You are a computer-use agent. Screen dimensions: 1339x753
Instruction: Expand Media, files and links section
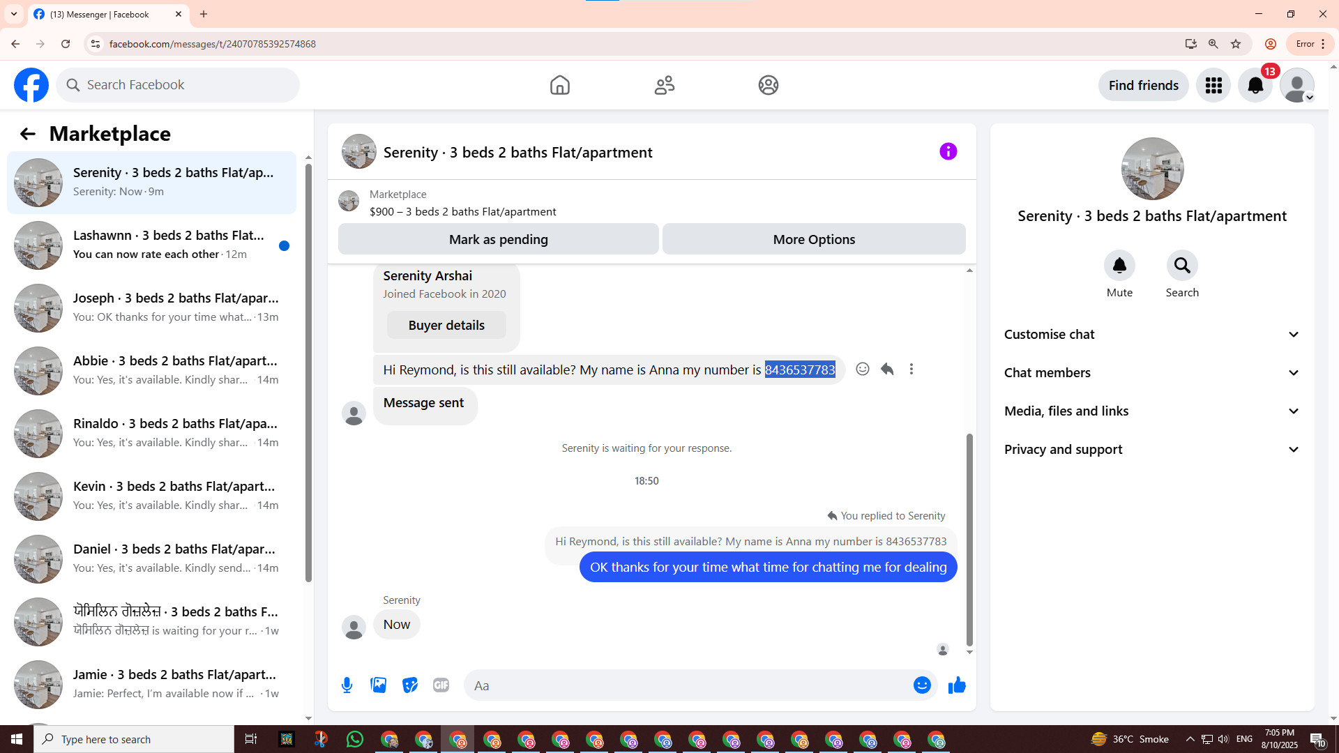pyautogui.click(x=1152, y=411)
